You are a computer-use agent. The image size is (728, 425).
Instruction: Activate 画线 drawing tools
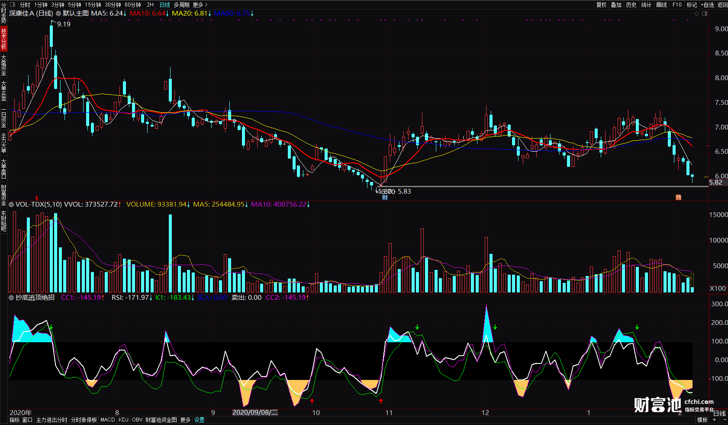pos(661,5)
